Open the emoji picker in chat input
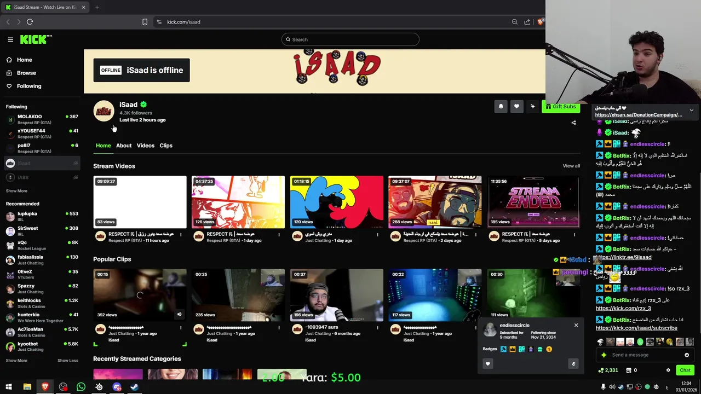Viewport: 701px width, 394px height. click(687, 355)
